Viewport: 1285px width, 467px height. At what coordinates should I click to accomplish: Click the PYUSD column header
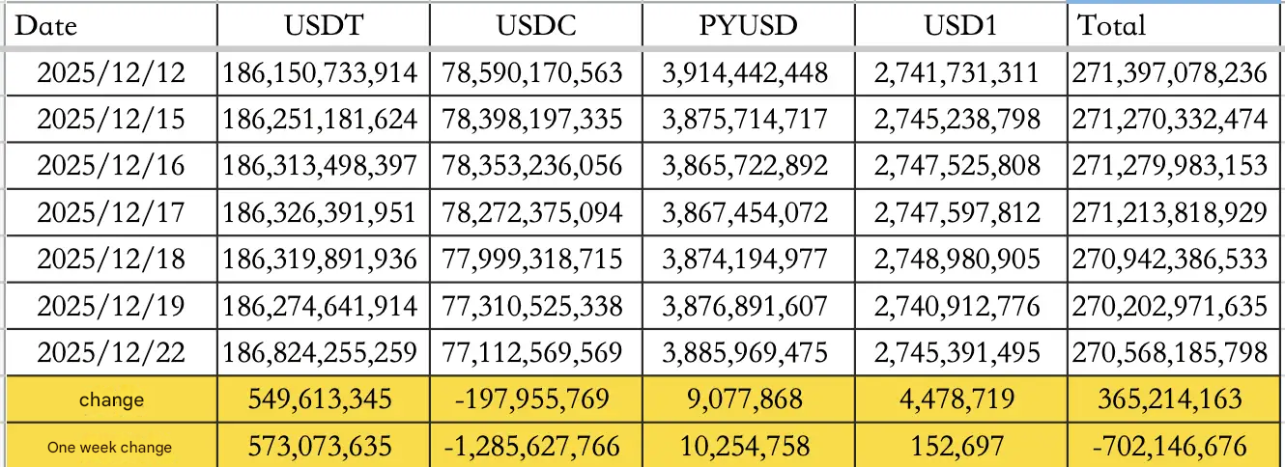coord(748,25)
